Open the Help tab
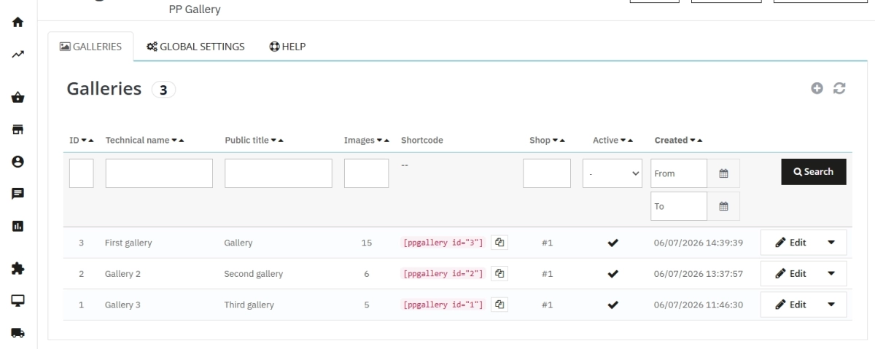Screen dimensions: 875x349 287,47
